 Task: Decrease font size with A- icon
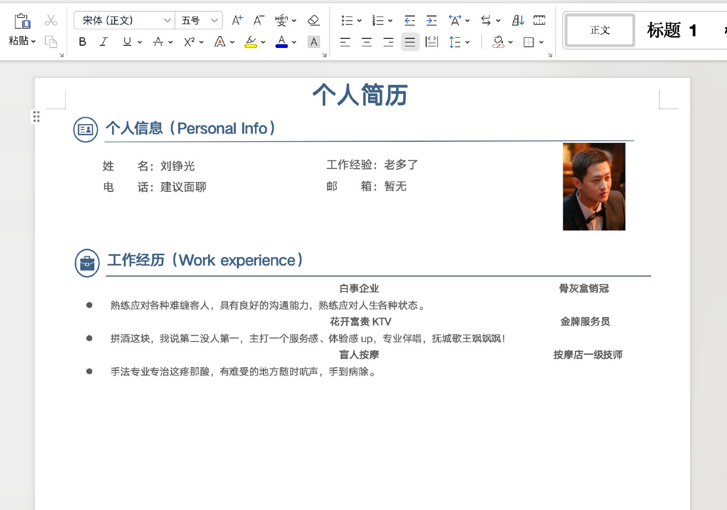[x=259, y=20]
